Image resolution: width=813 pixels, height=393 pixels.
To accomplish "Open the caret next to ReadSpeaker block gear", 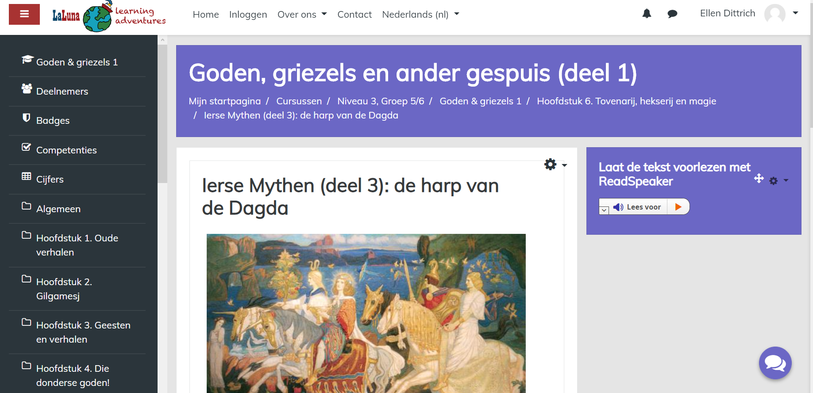I will tap(786, 180).
